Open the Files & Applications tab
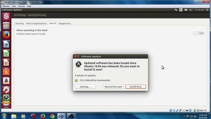211x119 pixels. tap(36, 23)
